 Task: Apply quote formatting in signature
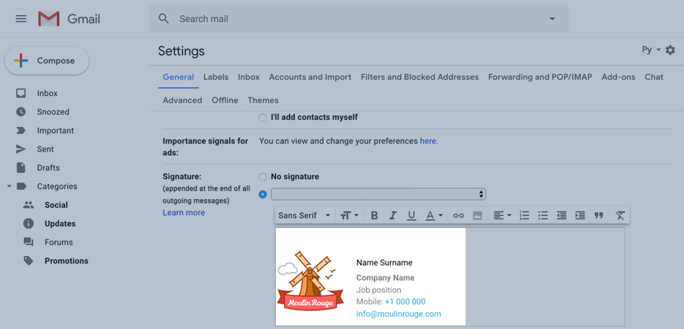(598, 216)
